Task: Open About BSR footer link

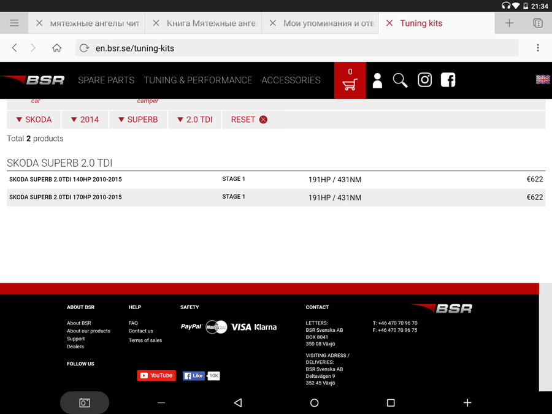Action: 79,323
